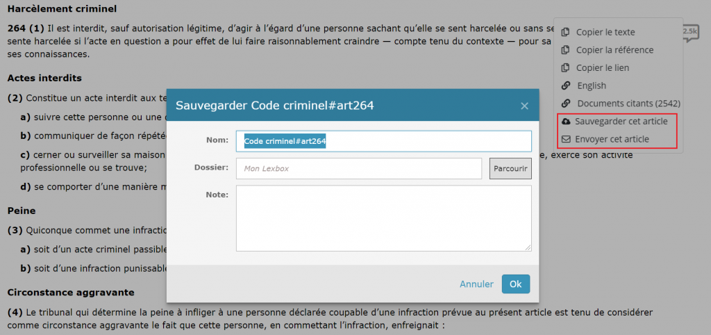
Task: Select the Envoyer cet article menu entry
Action: tap(612, 139)
